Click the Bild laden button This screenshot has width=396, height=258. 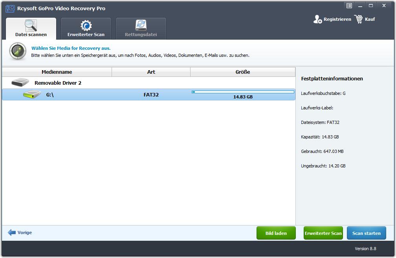[x=276, y=233]
